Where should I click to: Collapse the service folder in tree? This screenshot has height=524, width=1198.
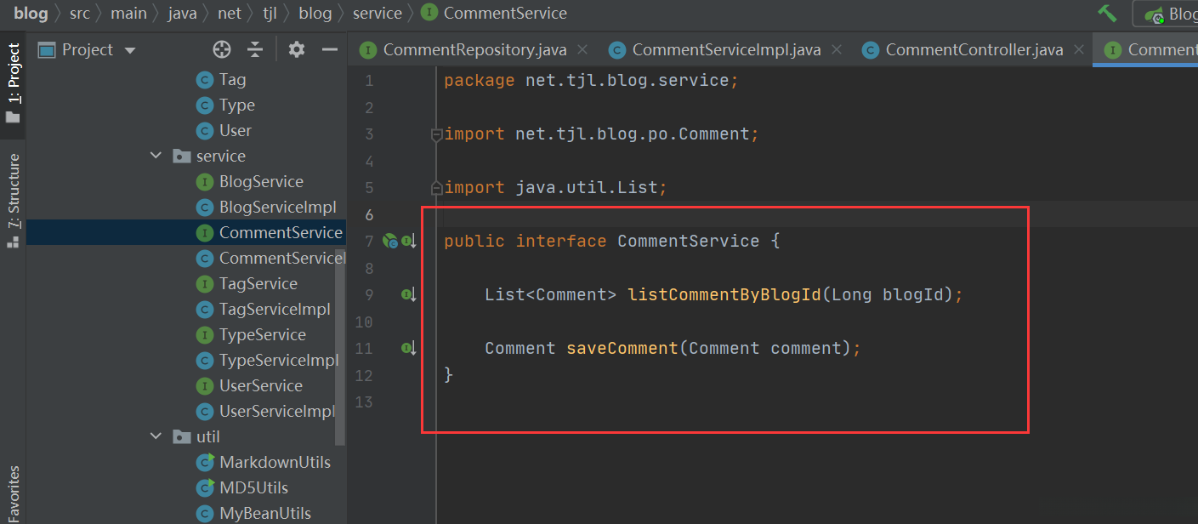(156, 156)
